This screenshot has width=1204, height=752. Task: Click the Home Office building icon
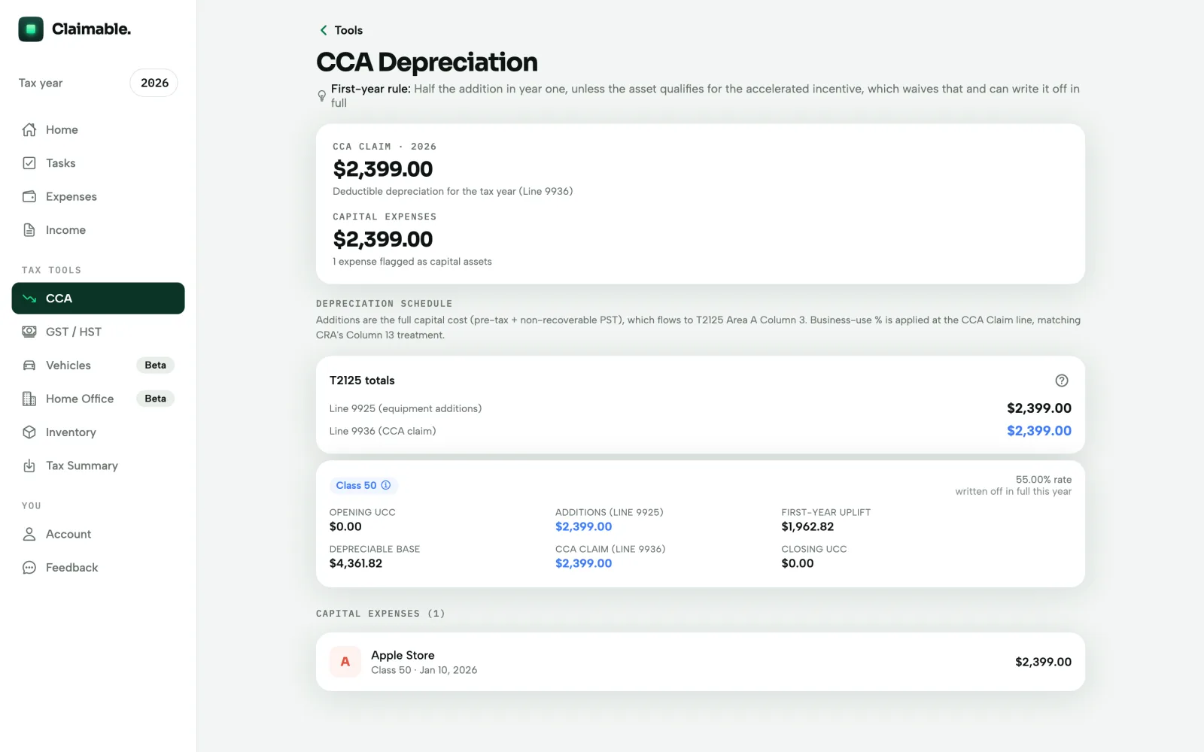pos(29,399)
